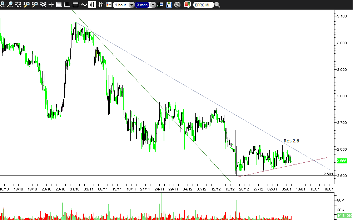Refresh the chart data
353x220 pixels.
click(x=178, y=5)
